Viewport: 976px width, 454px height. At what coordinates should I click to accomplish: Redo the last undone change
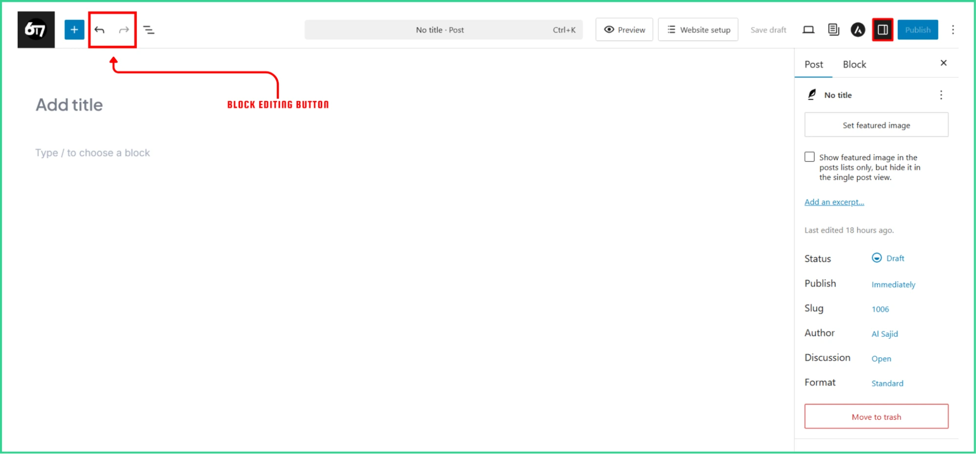point(124,30)
